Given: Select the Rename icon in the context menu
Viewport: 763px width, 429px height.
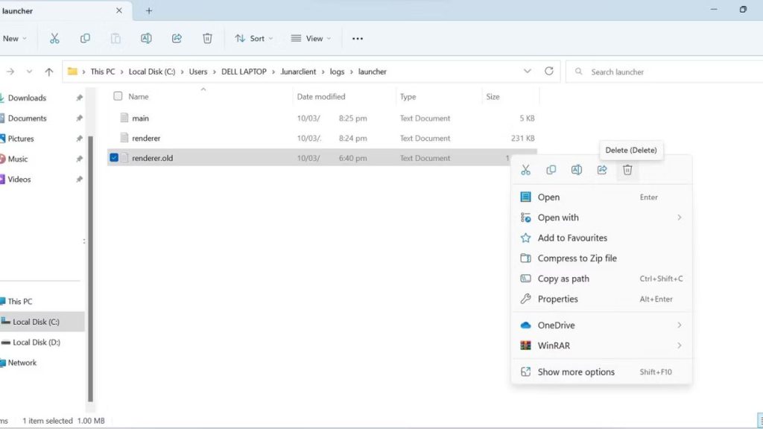Looking at the screenshot, I should (576, 170).
